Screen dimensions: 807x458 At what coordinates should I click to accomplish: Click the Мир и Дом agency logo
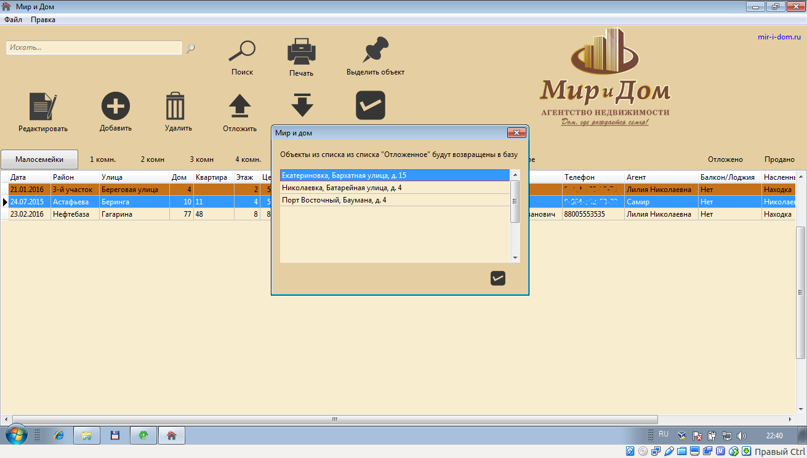[605, 78]
